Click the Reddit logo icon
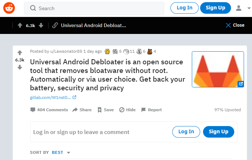 click(9, 8)
